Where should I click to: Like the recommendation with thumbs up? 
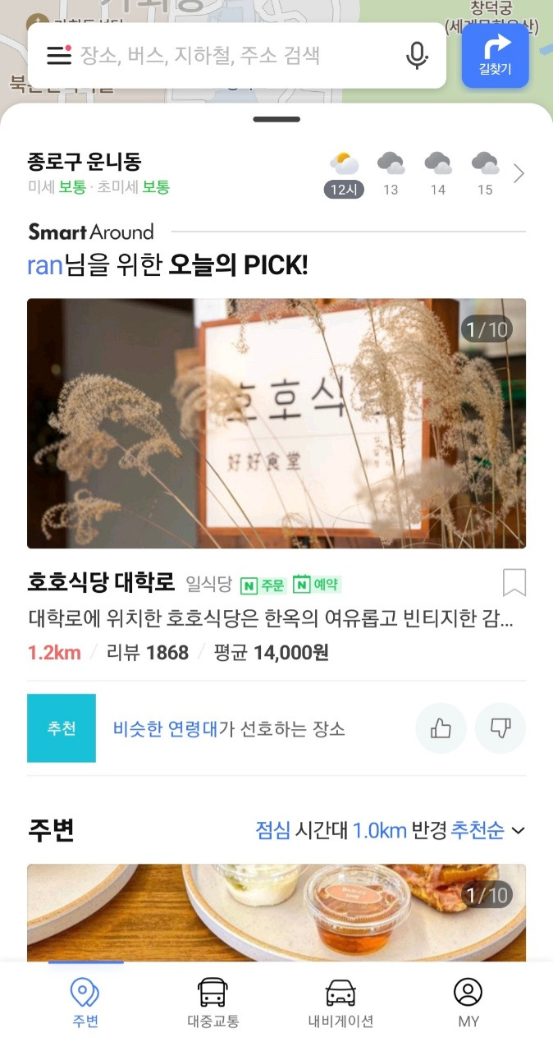click(441, 728)
